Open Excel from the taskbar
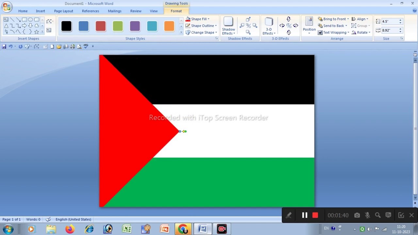Image resolution: width=418 pixels, height=235 pixels. [x=127, y=229]
